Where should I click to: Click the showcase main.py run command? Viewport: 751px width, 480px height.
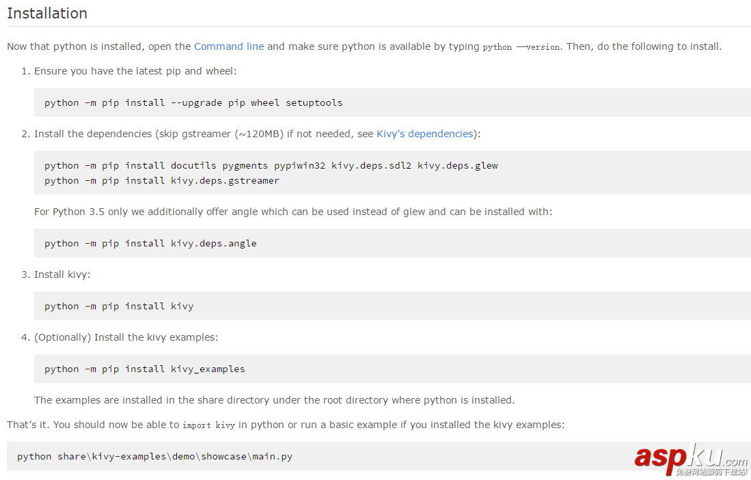[x=154, y=456]
